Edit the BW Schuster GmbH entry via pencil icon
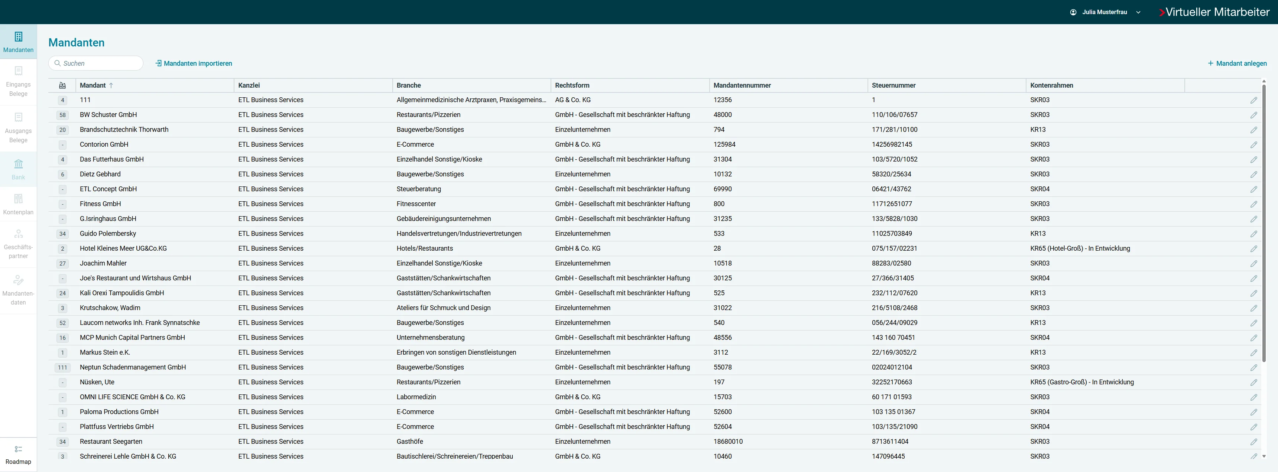 [1255, 114]
